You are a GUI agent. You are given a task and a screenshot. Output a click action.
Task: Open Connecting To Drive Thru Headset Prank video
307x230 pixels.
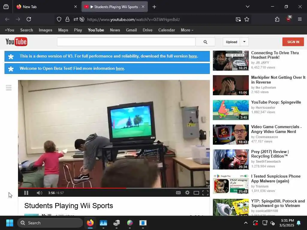click(x=275, y=55)
